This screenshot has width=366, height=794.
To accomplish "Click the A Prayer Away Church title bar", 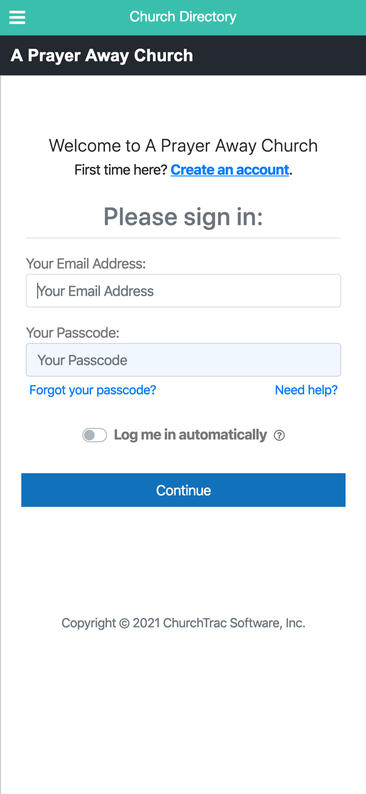I will [x=102, y=55].
